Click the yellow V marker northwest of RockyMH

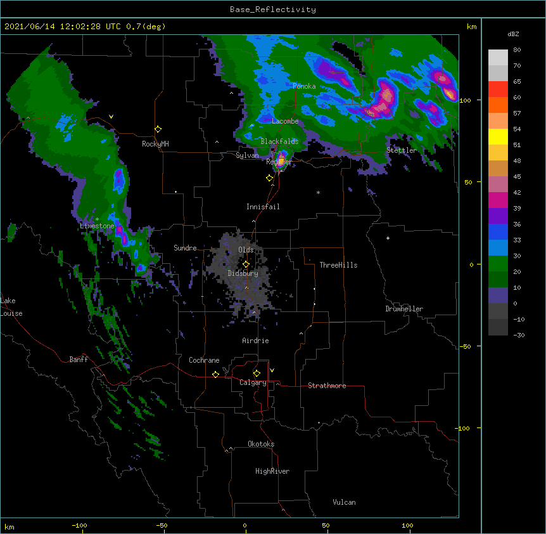pos(111,117)
